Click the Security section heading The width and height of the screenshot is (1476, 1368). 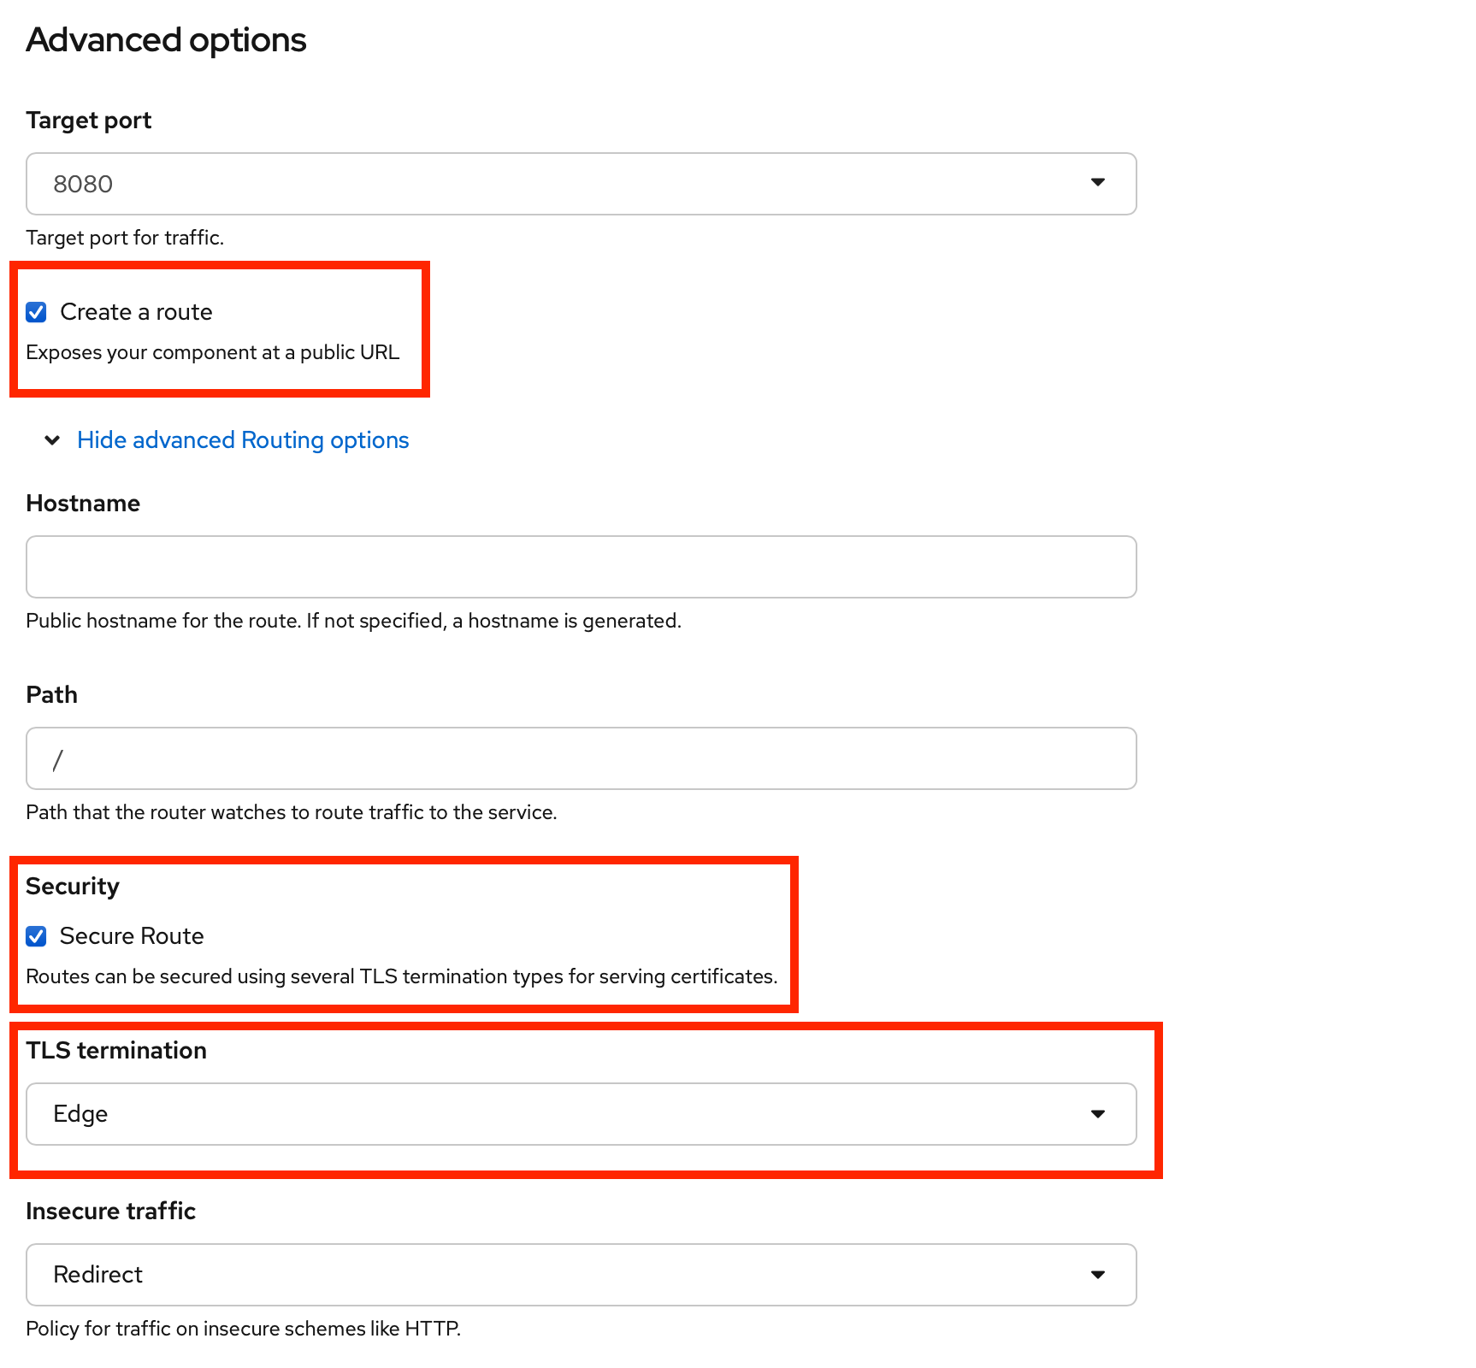coord(73,886)
